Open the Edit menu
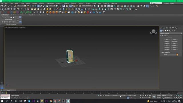Image resolution: width=183 pixels, height=103 pixels. point(6,3)
